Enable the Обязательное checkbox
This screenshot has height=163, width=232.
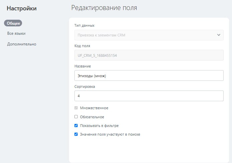76,117
